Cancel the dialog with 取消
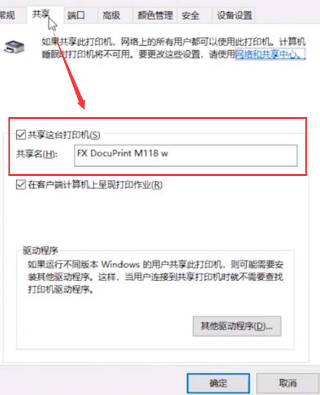The image size is (320, 395). click(x=288, y=383)
